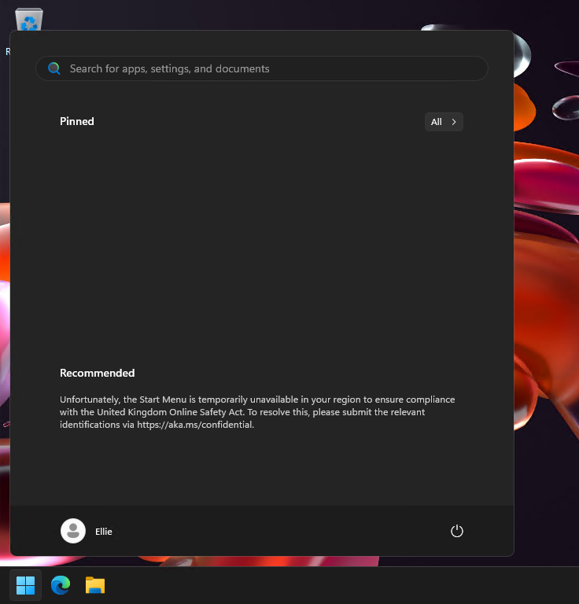
Task: Click the Ellie account name
Action: point(104,532)
